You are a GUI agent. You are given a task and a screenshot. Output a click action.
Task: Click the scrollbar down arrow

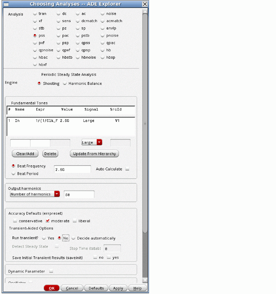pyautogui.click(x=145, y=280)
